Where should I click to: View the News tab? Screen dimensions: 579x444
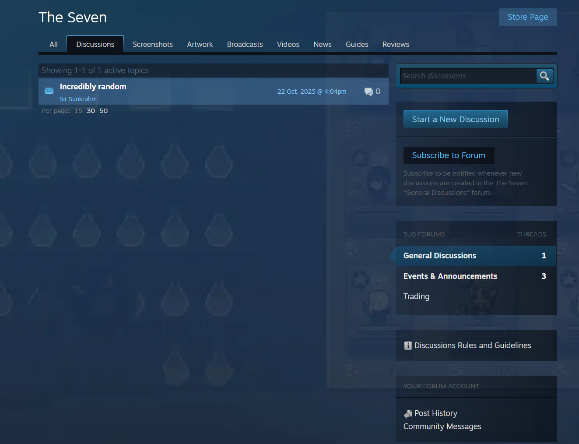click(x=323, y=44)
